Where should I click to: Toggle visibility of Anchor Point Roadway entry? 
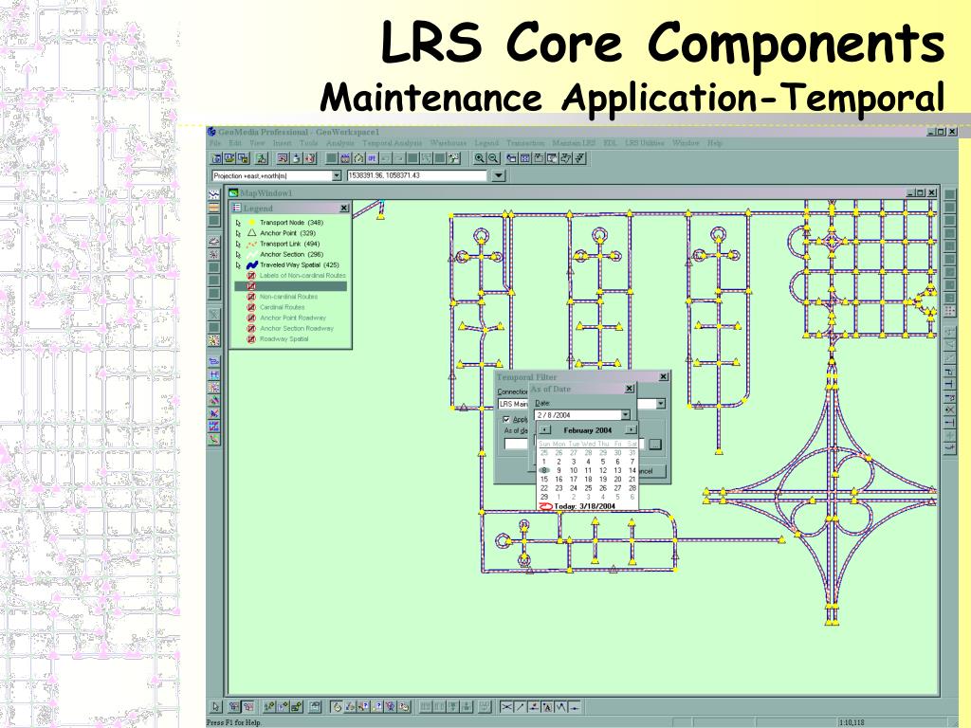(x=251, y=318)
